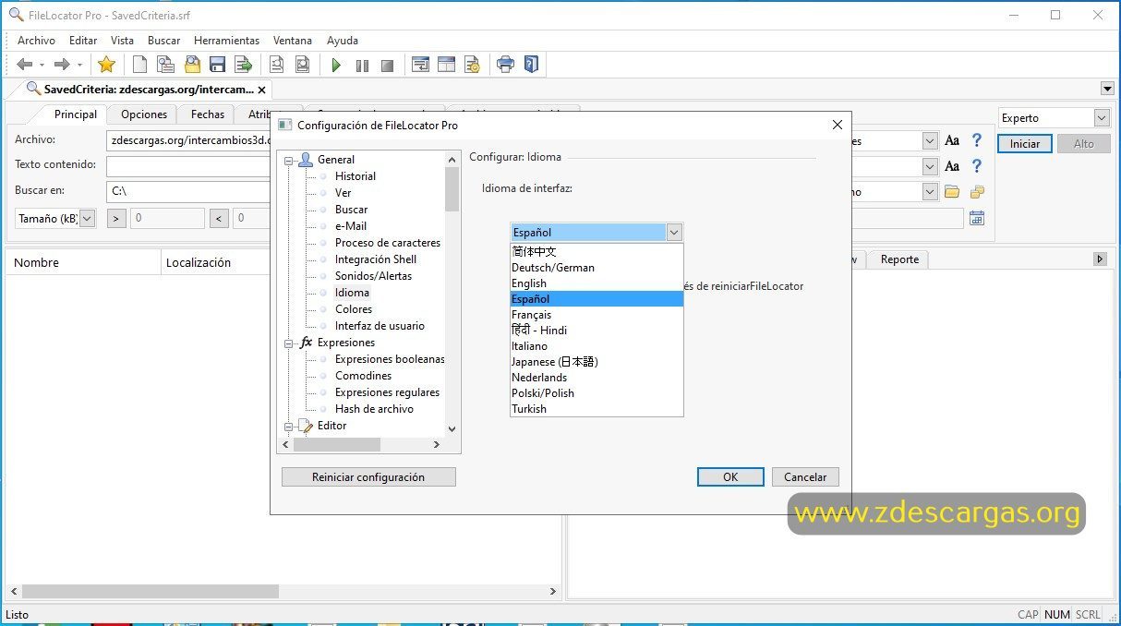Toggle case sensitivity Aa for file name
Image resolution: width=1121 pixels, height=626 pixels.
click(952, 141)
